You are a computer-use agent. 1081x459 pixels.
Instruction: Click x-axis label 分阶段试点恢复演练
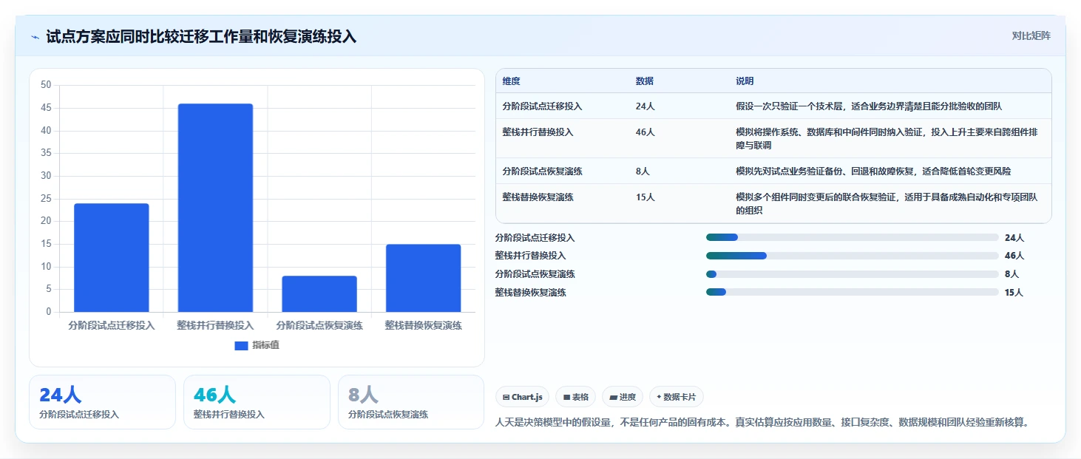click(319, 325)
